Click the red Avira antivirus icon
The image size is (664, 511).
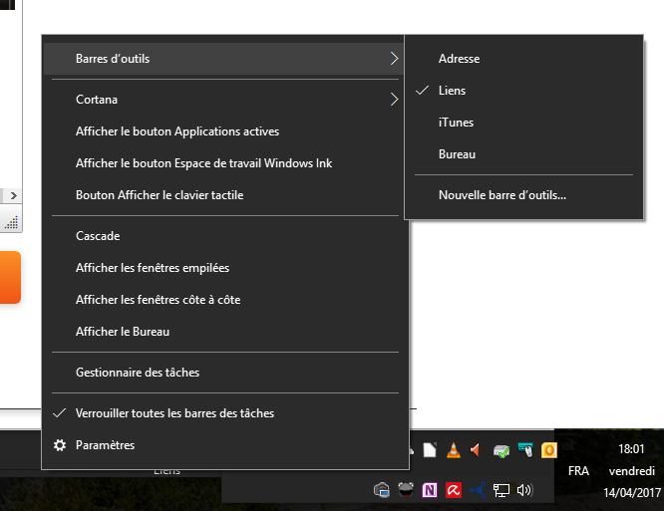[x=454, y=489]
